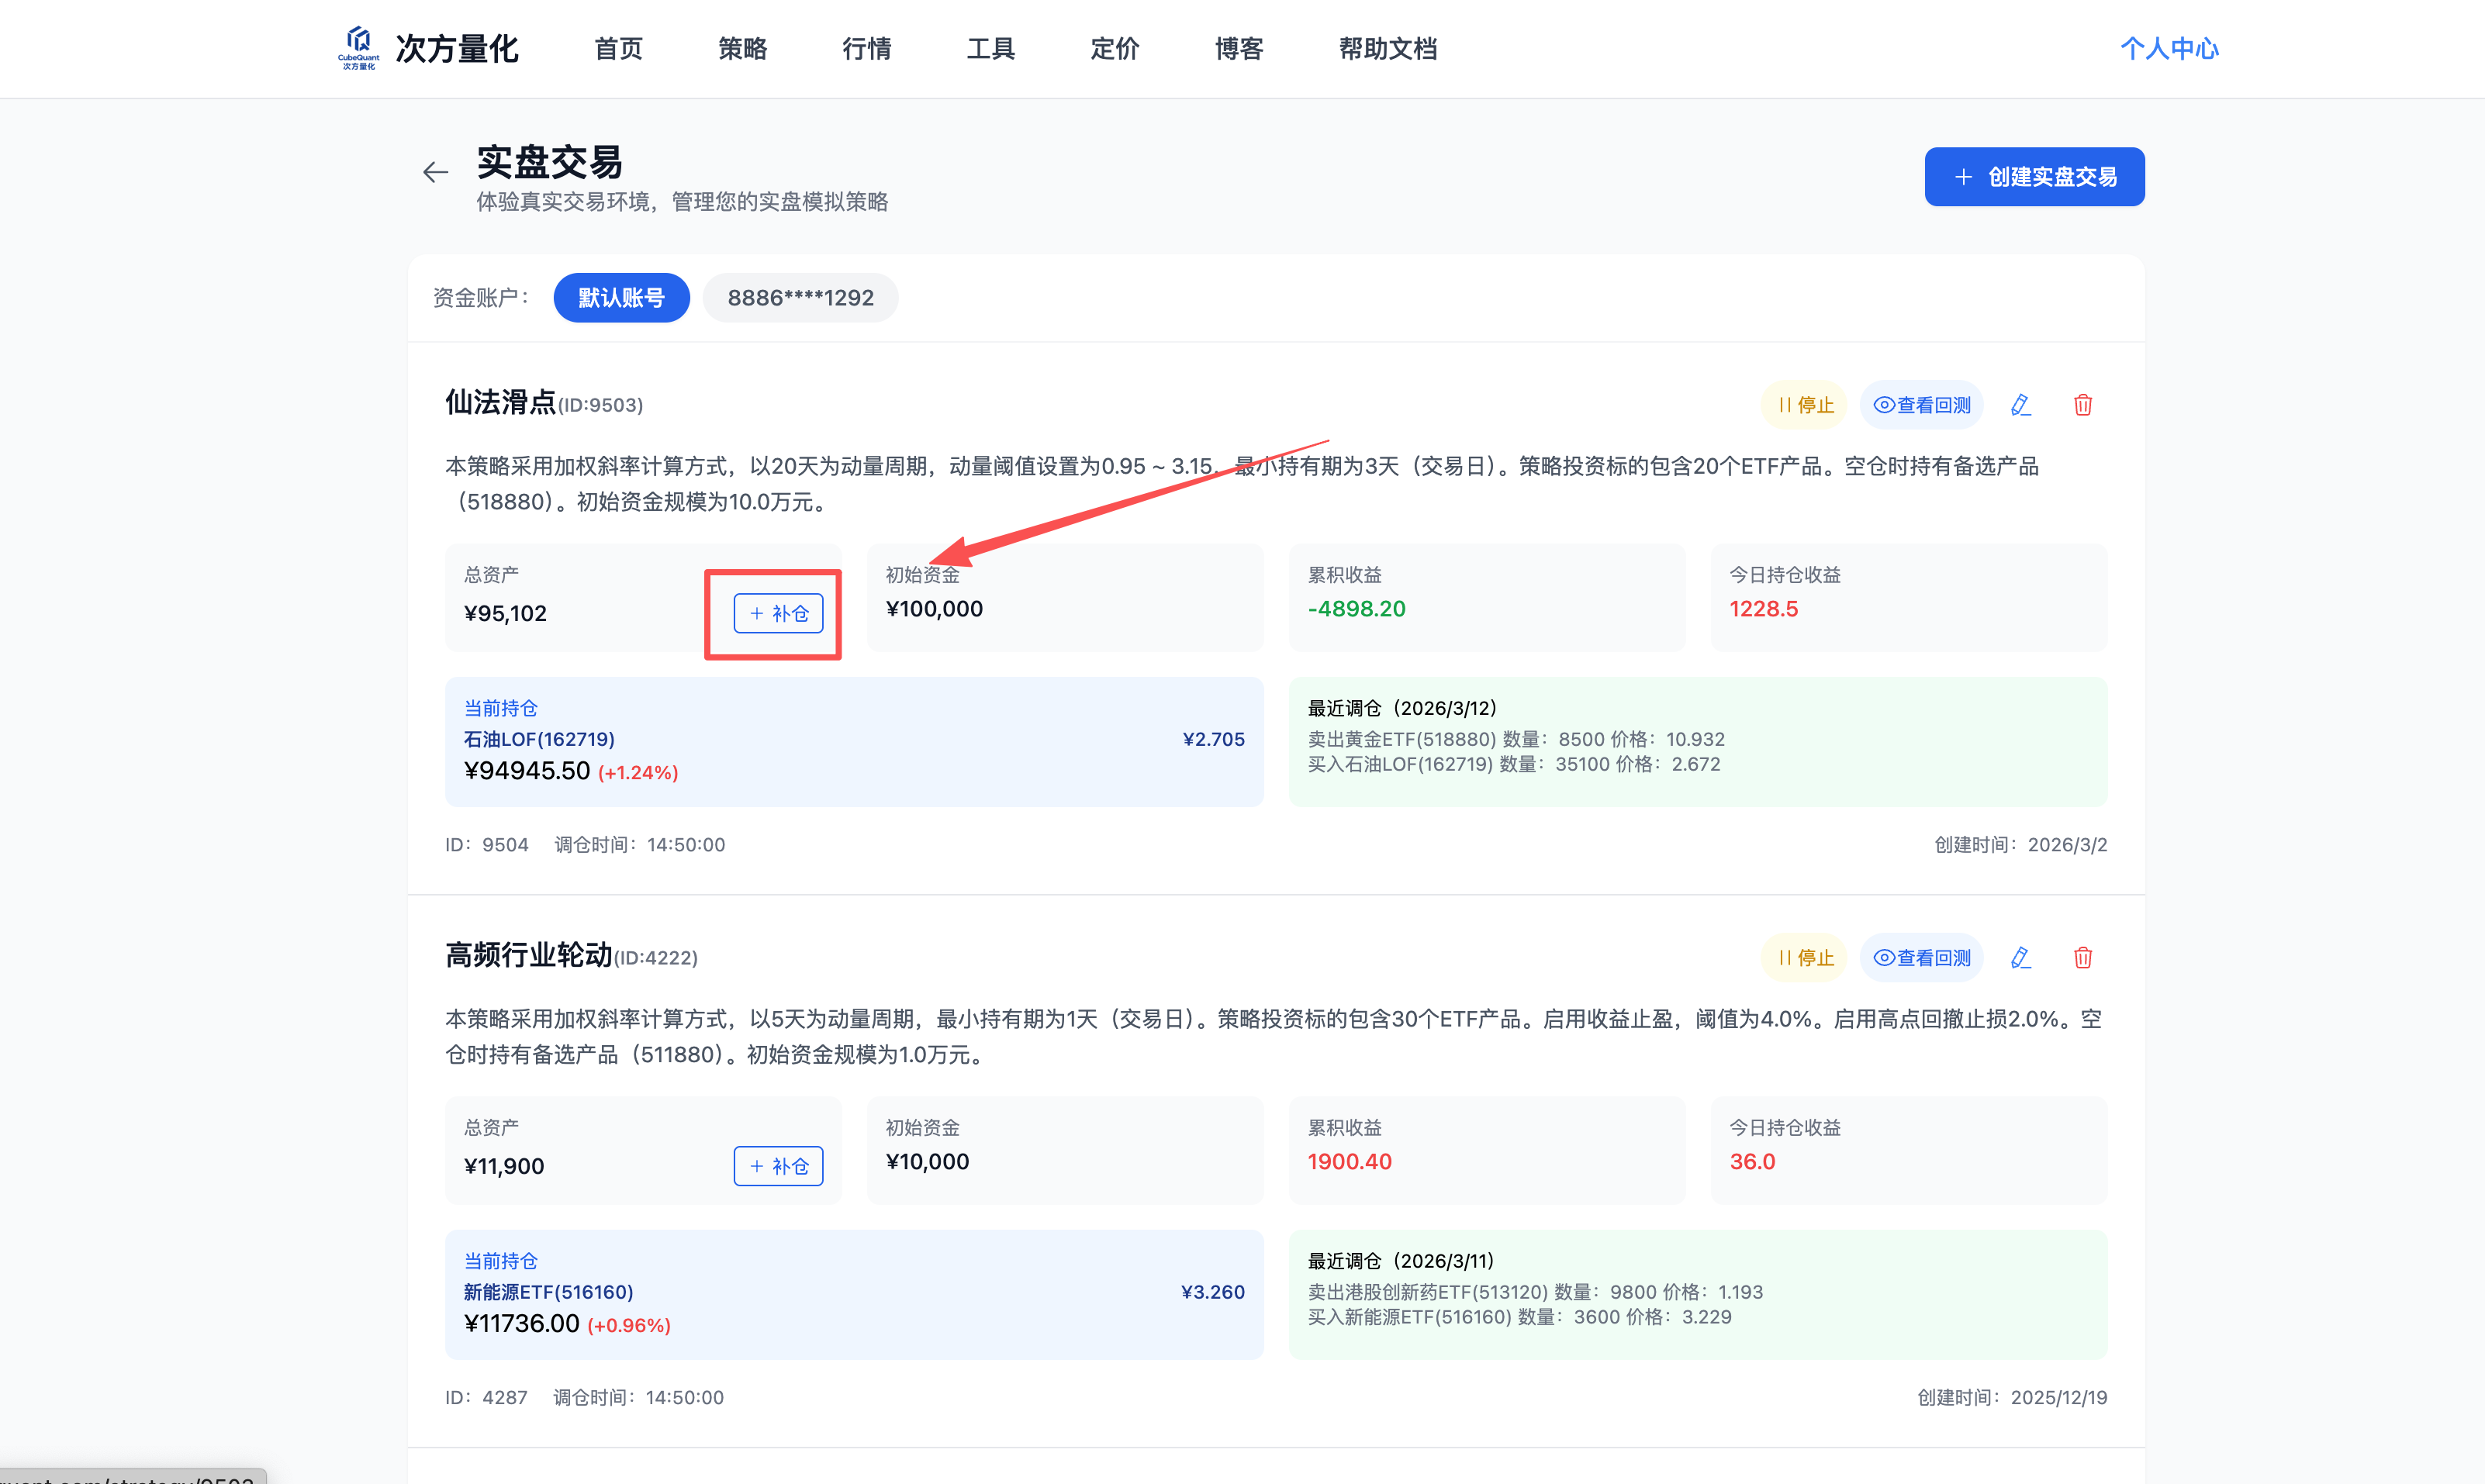Edit the 仙法滑点 strategy with pencil icon

click(x=2020, y=405)
